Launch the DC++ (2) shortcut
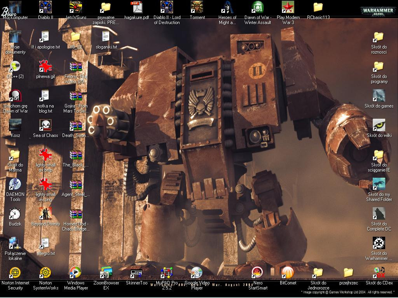398x298 pixels. pos(15,66)
